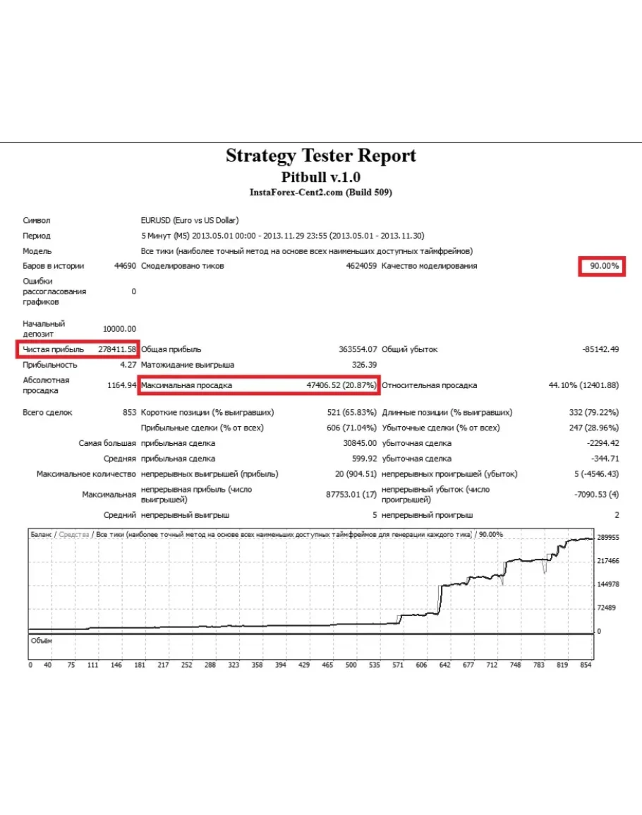Image resolution: width=642 pixels, height=815 pixels.
Task: Click the grayed 'Средства' legend label
Action: tap(74, 535)
